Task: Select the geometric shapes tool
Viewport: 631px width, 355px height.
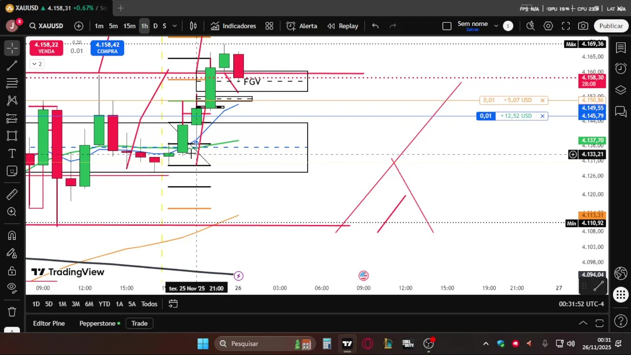Action: pos(12,136)
